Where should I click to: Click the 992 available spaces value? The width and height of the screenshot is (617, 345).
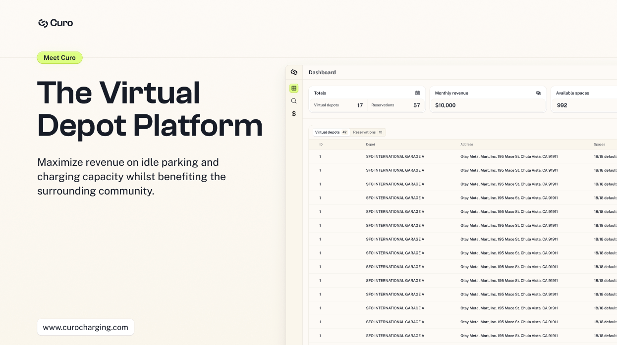(561, 105)
